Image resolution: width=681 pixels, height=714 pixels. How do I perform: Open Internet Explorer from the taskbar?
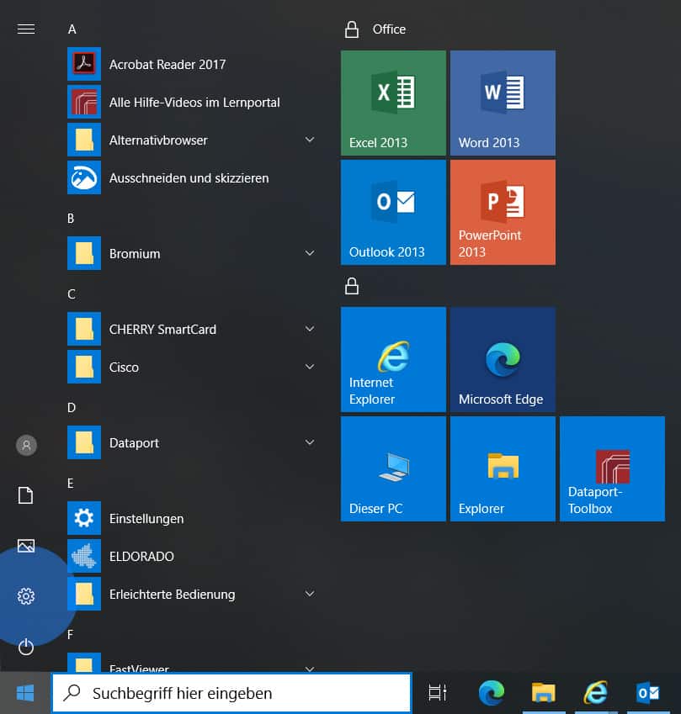[596, 693]
